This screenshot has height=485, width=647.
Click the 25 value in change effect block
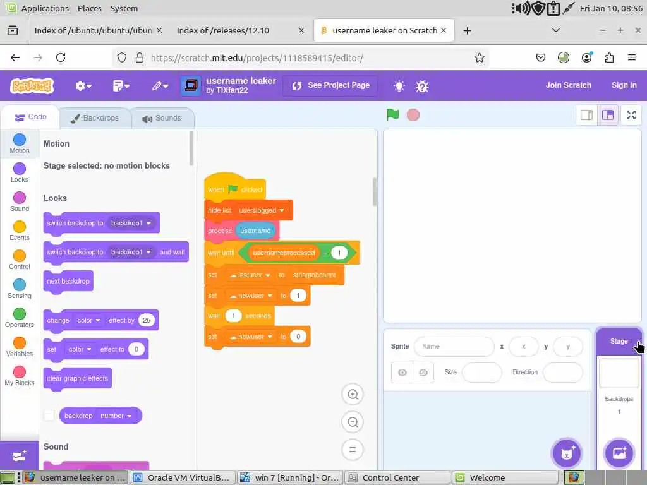click(147, 320)
